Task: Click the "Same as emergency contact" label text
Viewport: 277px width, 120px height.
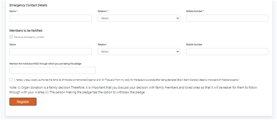Action: pos(29,37)
